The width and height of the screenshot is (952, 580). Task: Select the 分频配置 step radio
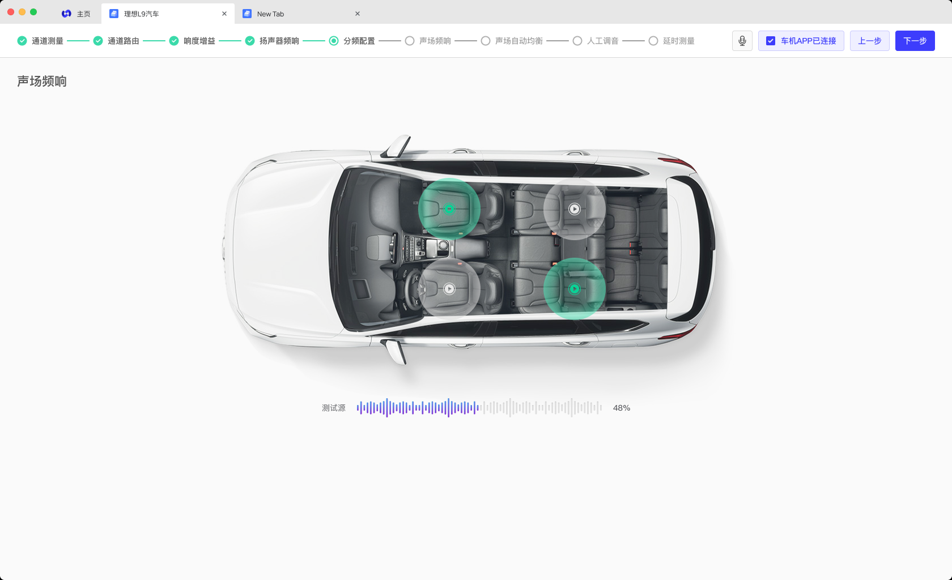point(334,41)
